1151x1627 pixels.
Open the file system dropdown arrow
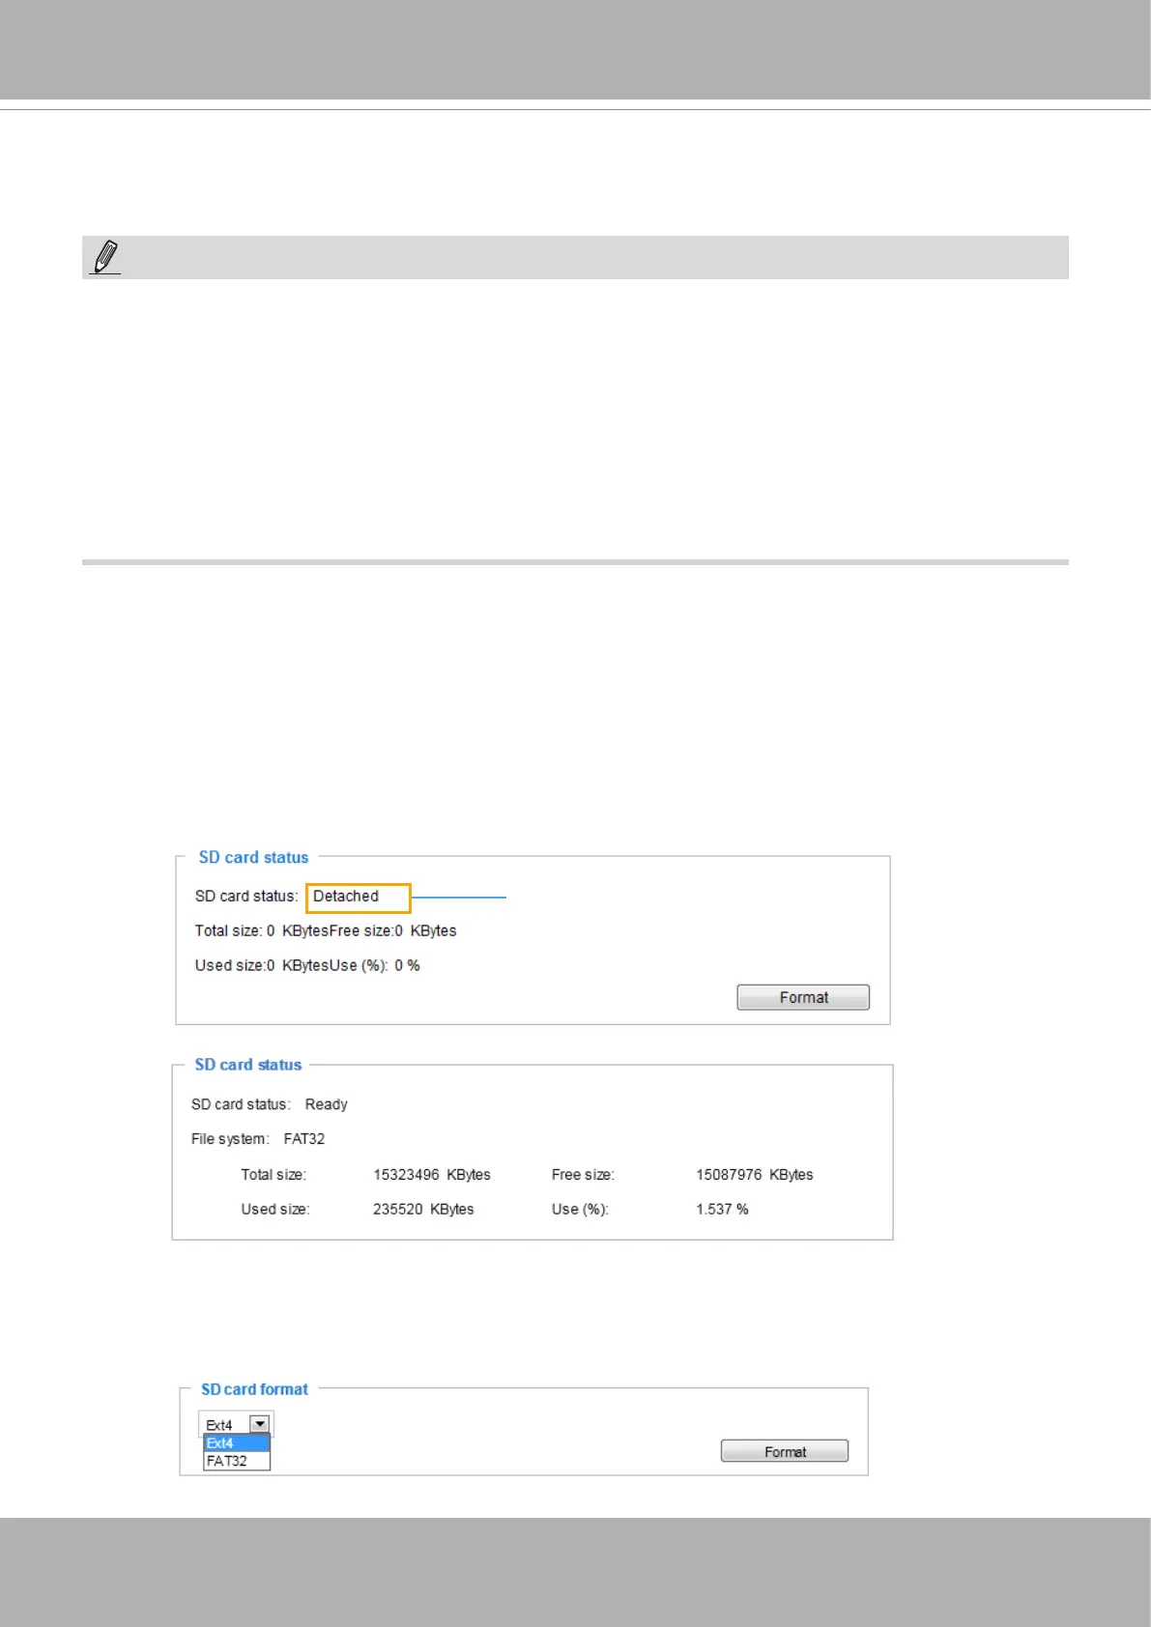pos(260,1424)
